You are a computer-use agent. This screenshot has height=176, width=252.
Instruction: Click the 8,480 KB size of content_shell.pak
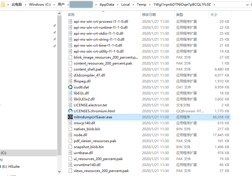click(222, 69)
